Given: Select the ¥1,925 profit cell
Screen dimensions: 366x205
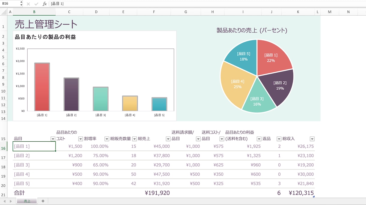Looking at the screenshot, I should 243,146.
